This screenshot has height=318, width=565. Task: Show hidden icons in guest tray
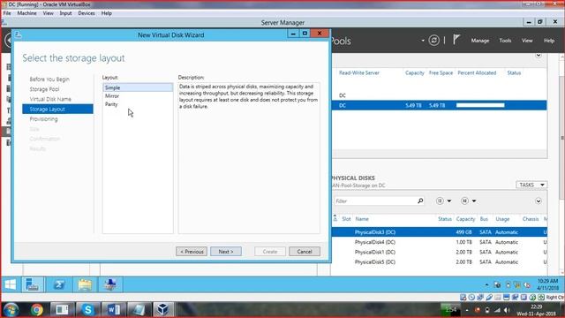click(486, 284)
